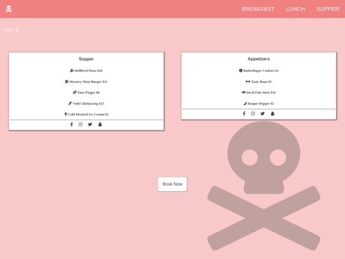This screenshot has width=345, height=259.
Task: Open Instagram link in Supper card
Action: tap(80, 125)
